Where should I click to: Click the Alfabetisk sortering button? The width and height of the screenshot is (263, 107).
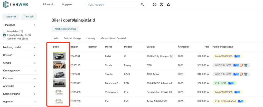(65, 29)
